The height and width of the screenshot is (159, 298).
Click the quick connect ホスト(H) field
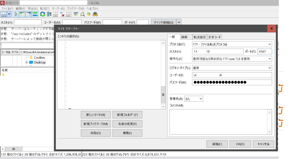[x=28, y=22]
